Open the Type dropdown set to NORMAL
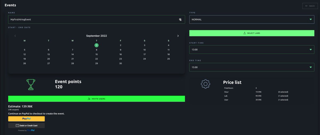320x135 pixels. (x=252, y=19)
